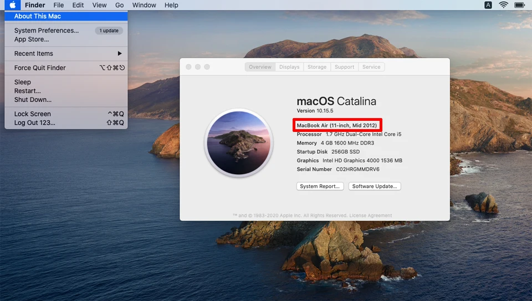Open the Support tab
This screenshot has height=301, width=532.
coord(344,67)
